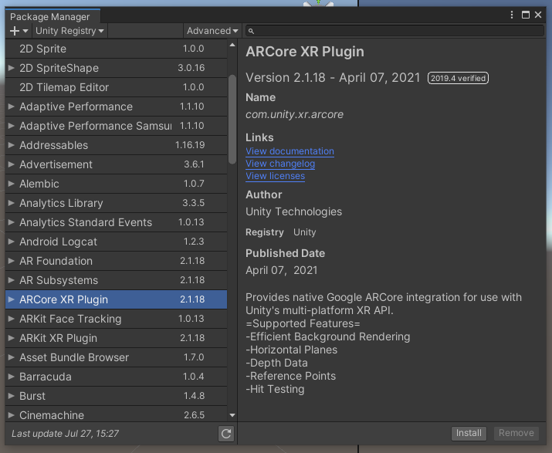
Task: Select the ARKit Face Tracking package
Action: click(116, 319)
